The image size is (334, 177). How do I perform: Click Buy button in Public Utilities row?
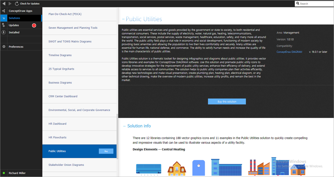(x=106, y=151)
